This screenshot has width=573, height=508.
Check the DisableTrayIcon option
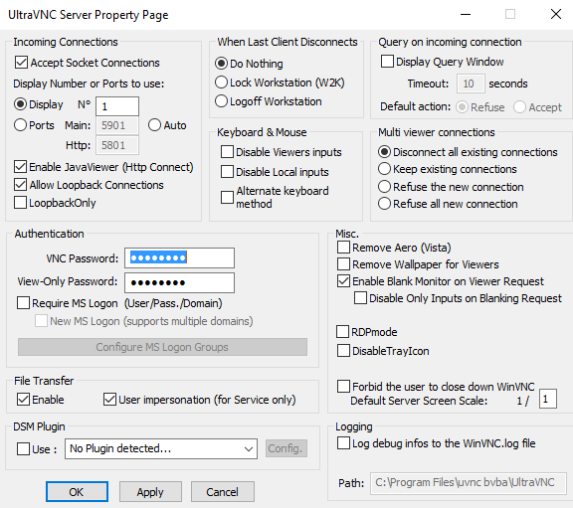click(343, 351)
